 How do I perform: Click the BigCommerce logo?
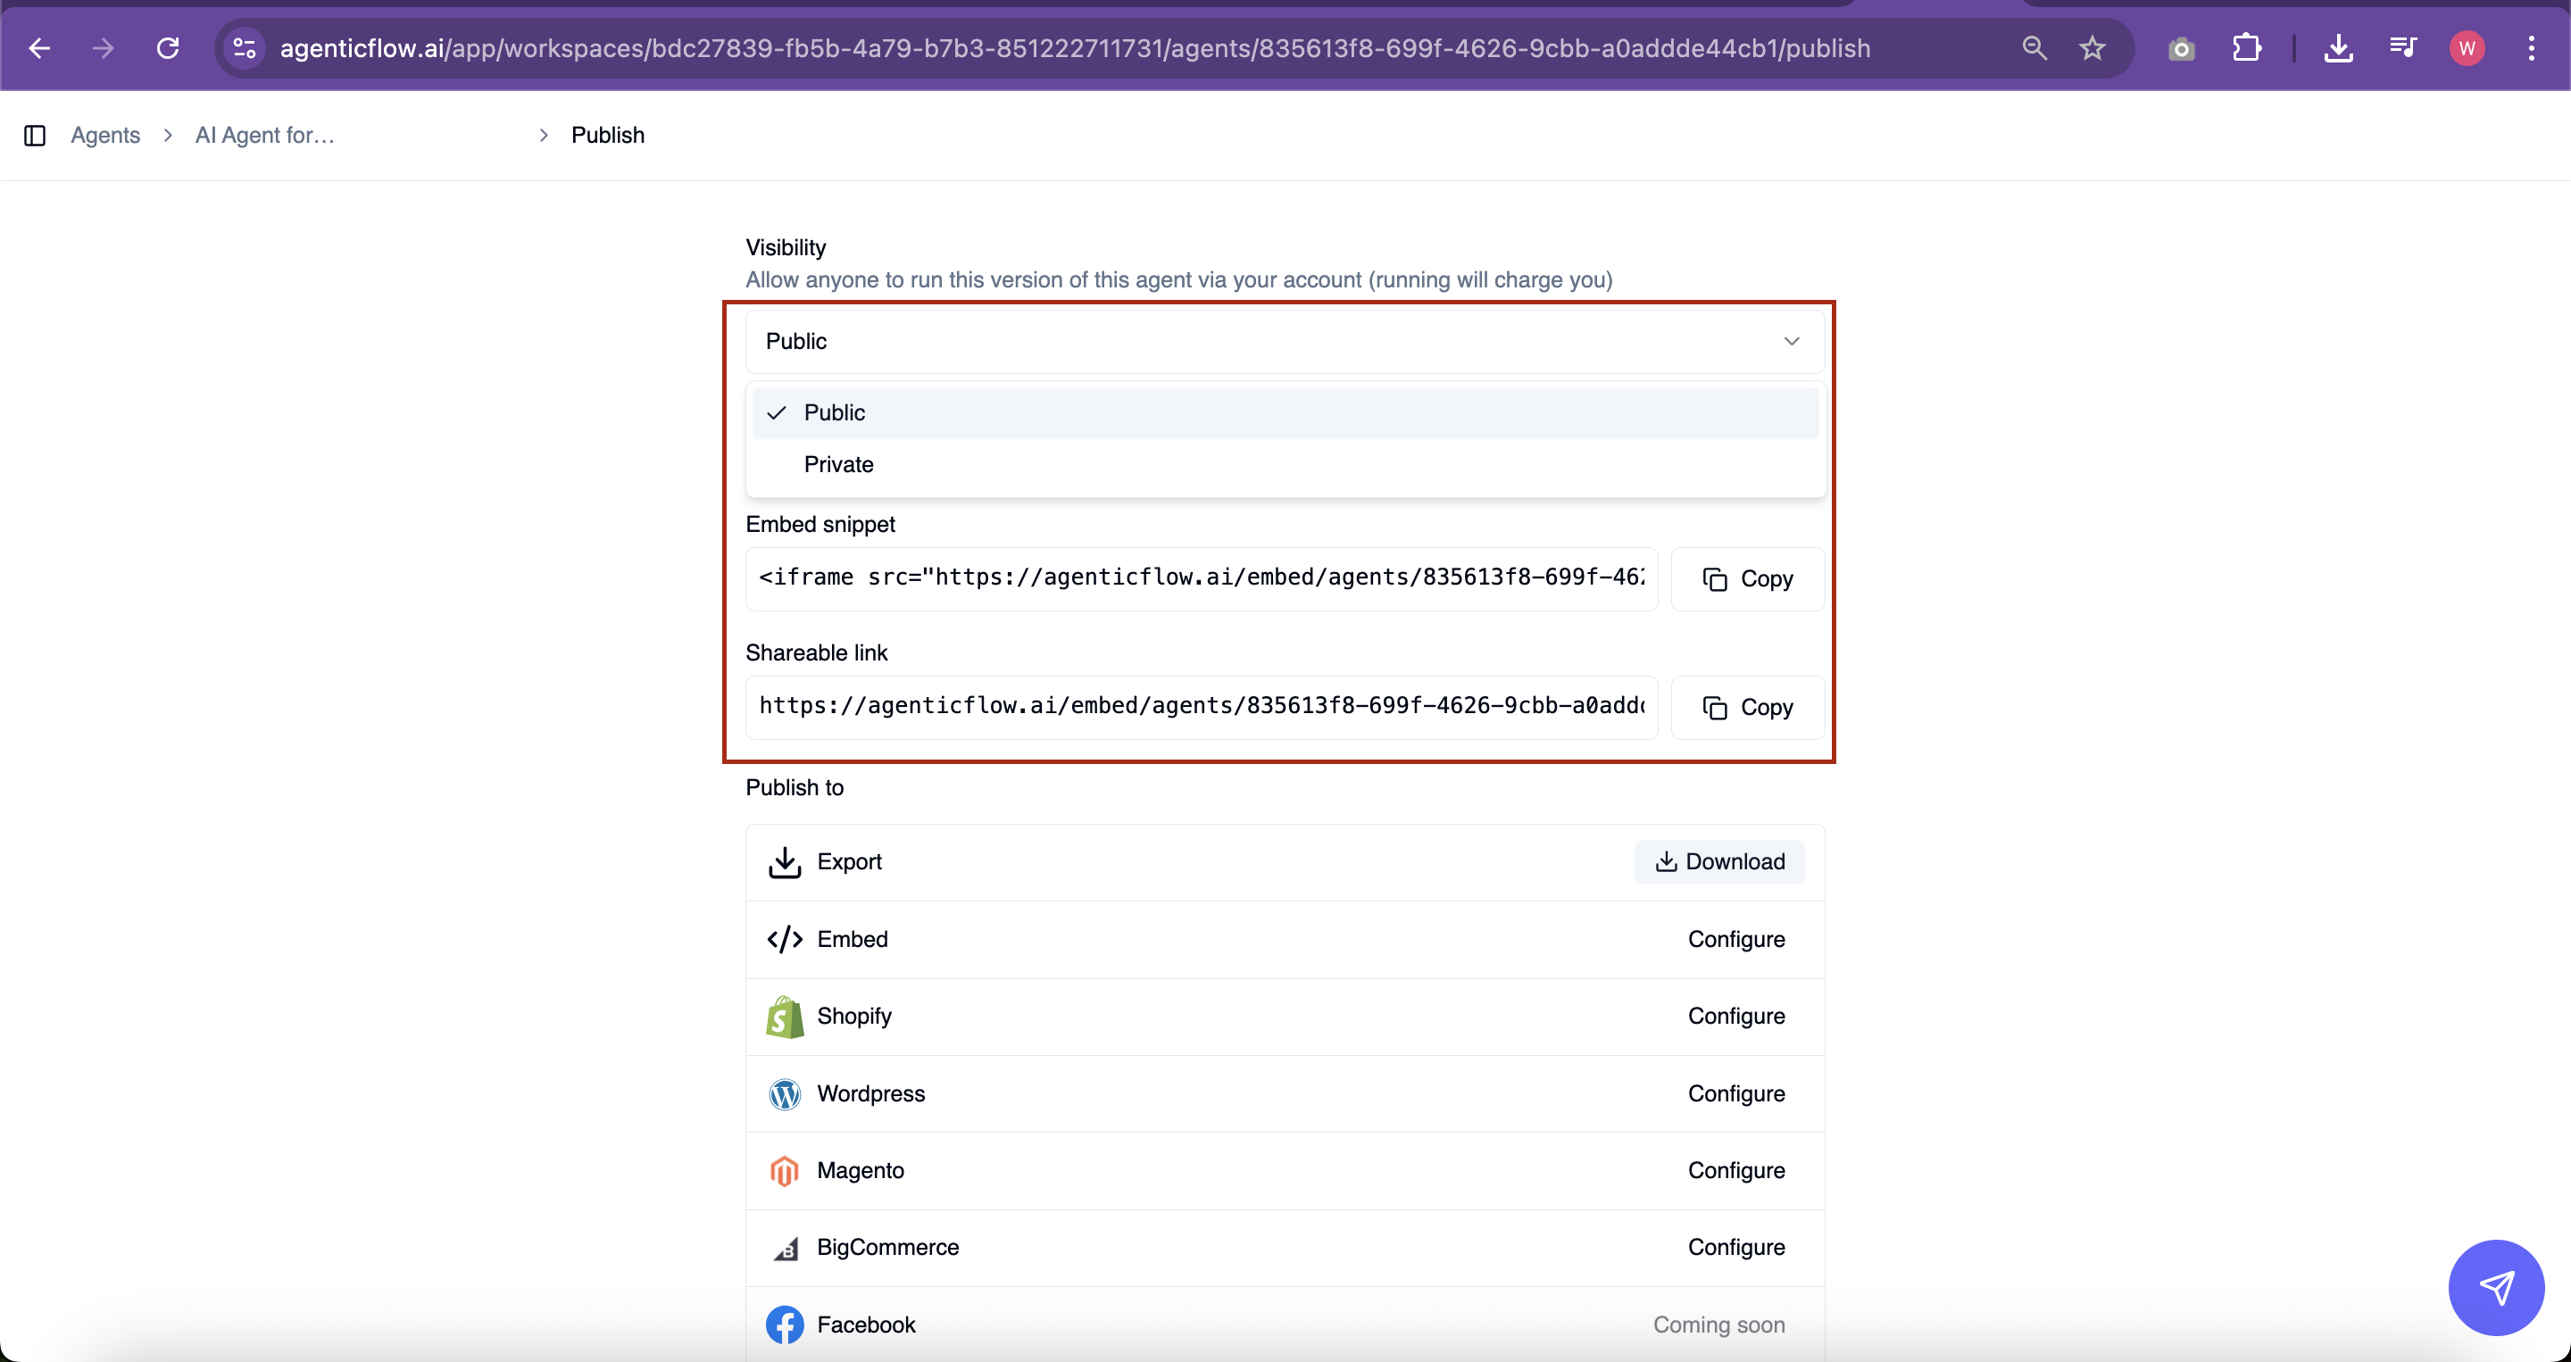786,1249
